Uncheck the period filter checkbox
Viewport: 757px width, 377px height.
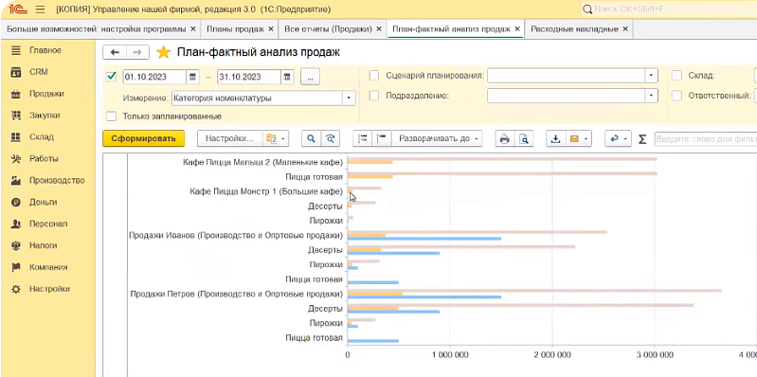point(112,77)
